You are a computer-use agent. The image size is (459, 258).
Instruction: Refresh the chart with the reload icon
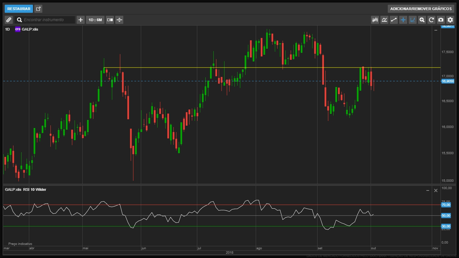(x=431, y=20)
